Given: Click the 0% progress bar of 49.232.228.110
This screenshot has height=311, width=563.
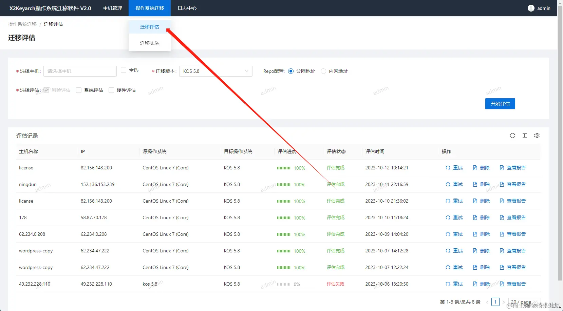Looking at the screenshot, I should tap(284, 284).
